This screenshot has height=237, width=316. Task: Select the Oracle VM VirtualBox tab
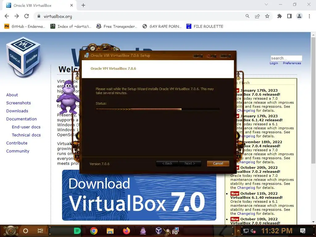pyautogui.click(x=39, y=6)
